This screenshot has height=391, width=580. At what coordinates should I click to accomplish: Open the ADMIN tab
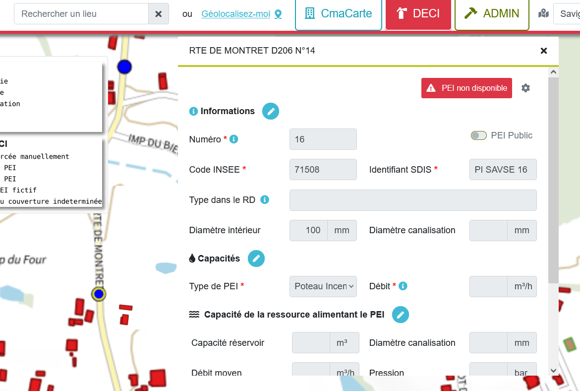492,14
